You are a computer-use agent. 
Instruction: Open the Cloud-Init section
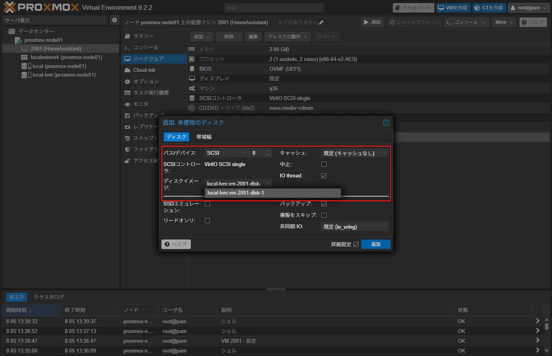point(154,70)
